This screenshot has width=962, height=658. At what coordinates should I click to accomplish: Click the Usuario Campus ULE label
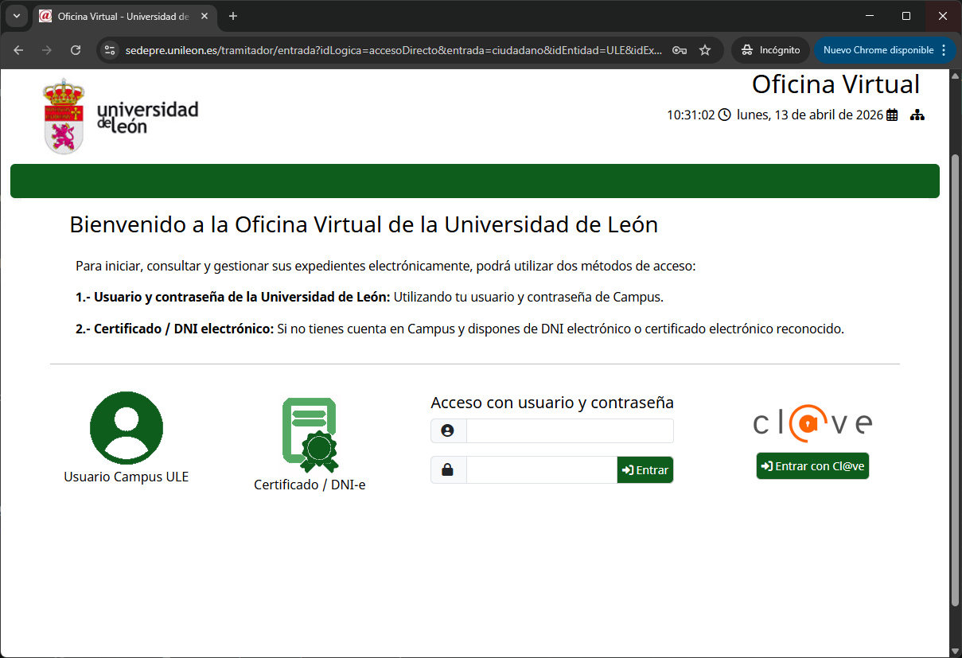(x=127, y=477)
